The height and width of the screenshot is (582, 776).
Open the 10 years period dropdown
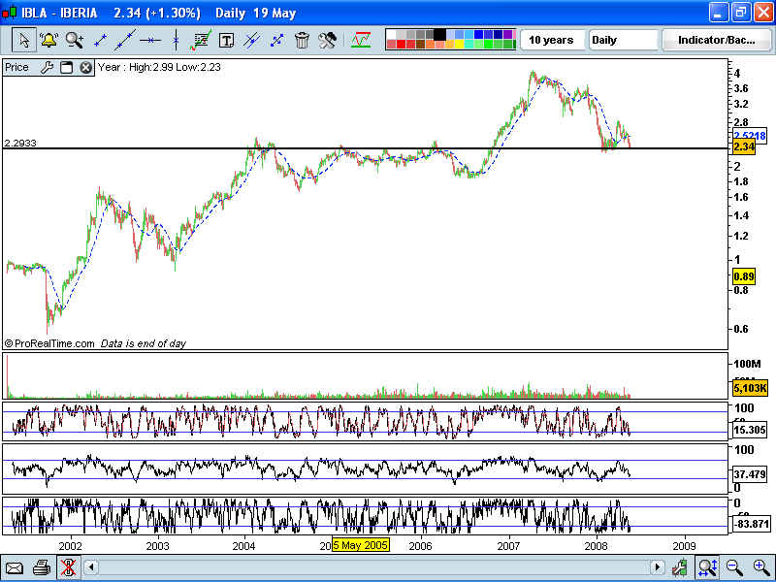[551, 40]
